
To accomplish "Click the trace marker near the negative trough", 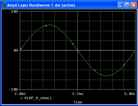I will 95,71.
